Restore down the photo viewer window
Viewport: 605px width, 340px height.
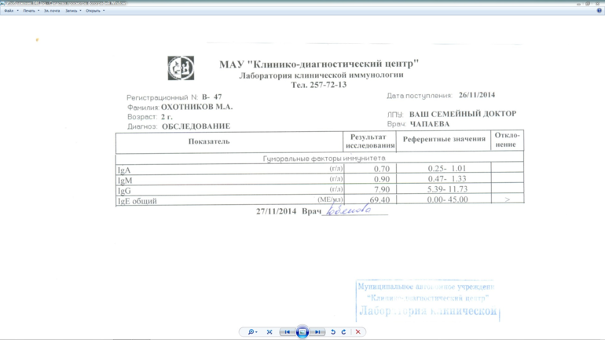pyautogui.click(x=588, y=3)
